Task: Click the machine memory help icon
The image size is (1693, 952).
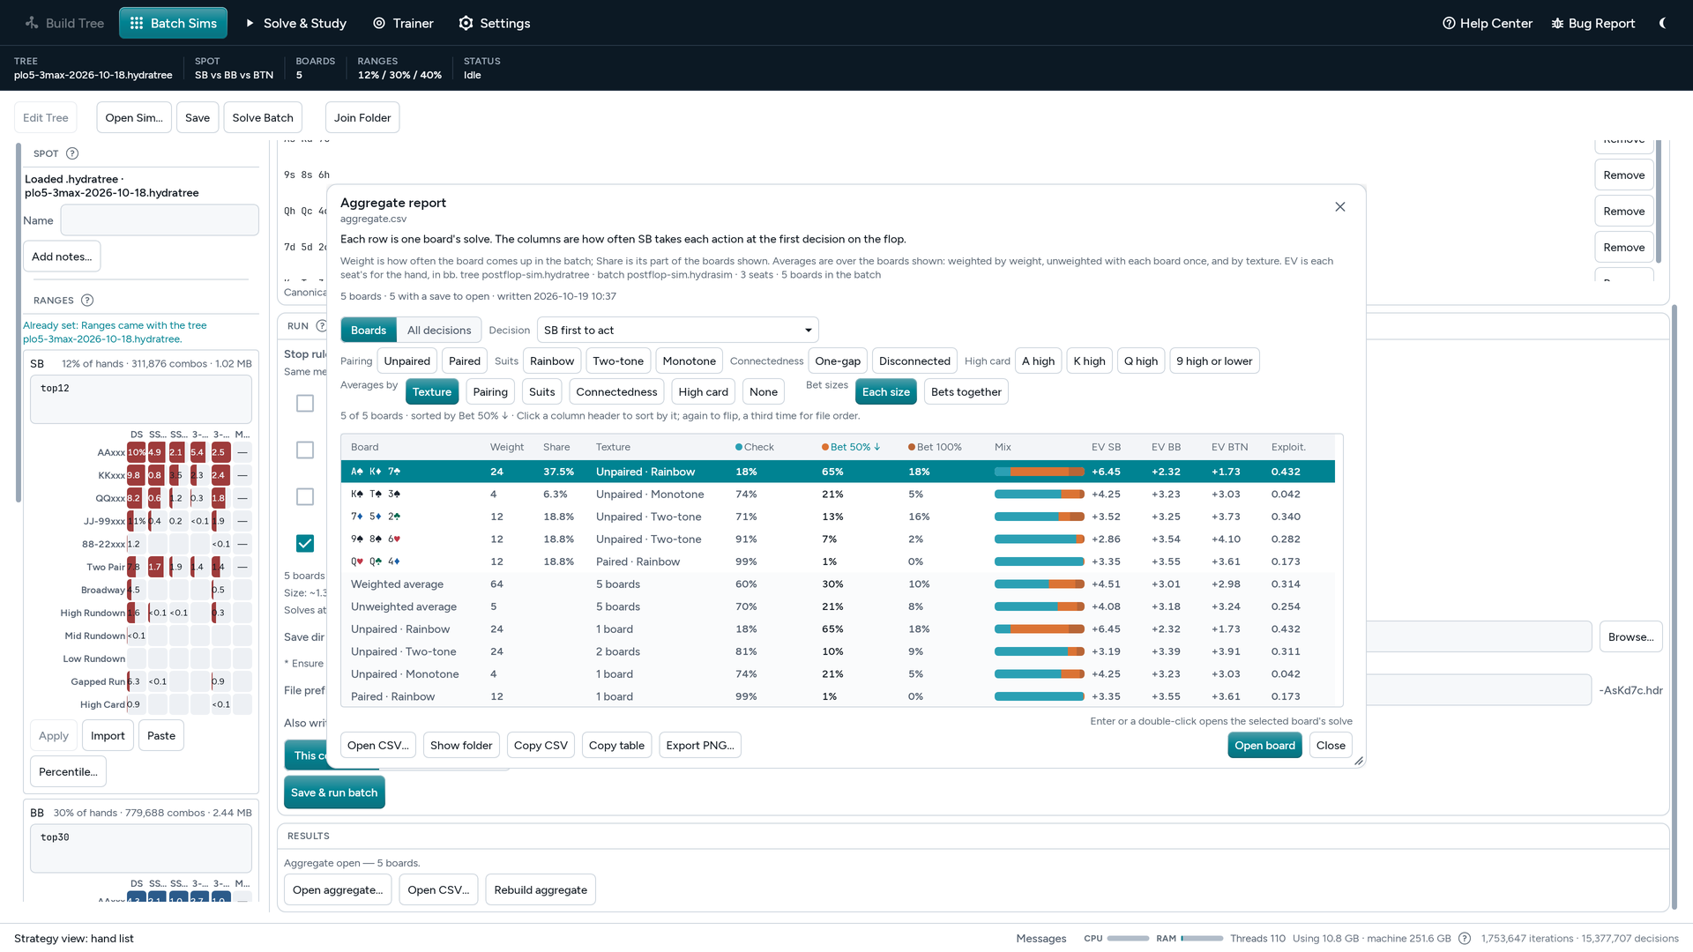Action: click(x=1465, y=939)
